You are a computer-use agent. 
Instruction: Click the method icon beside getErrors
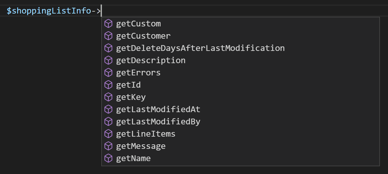(108, 72)
